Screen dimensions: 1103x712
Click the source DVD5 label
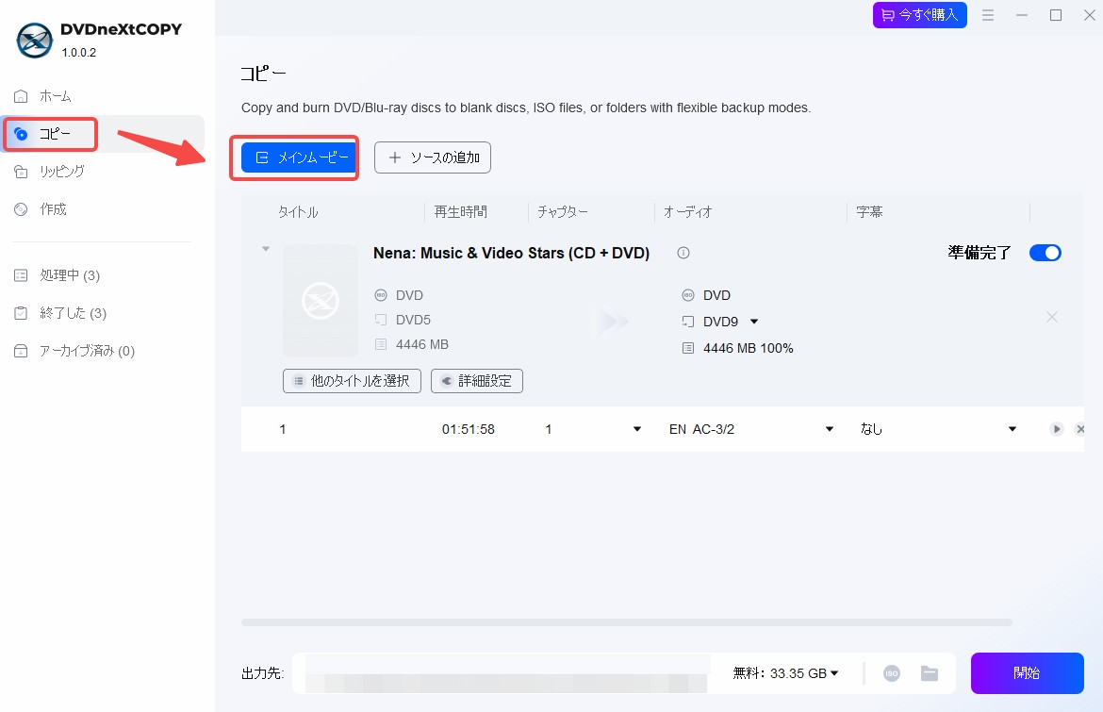pyautogui.click(x=413, y=320)
